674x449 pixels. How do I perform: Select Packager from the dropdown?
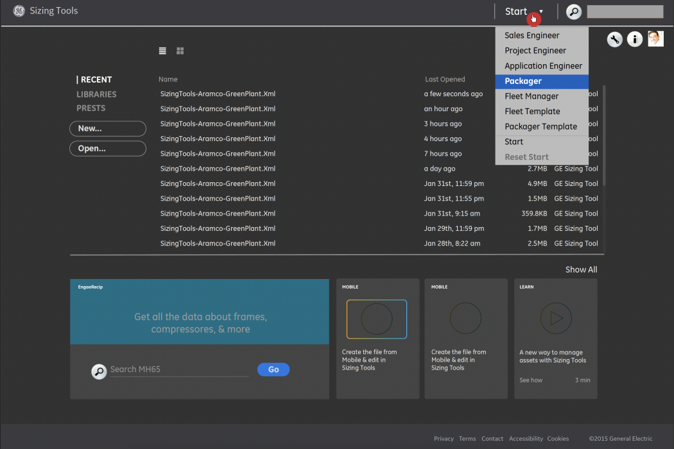click(541, 81)
